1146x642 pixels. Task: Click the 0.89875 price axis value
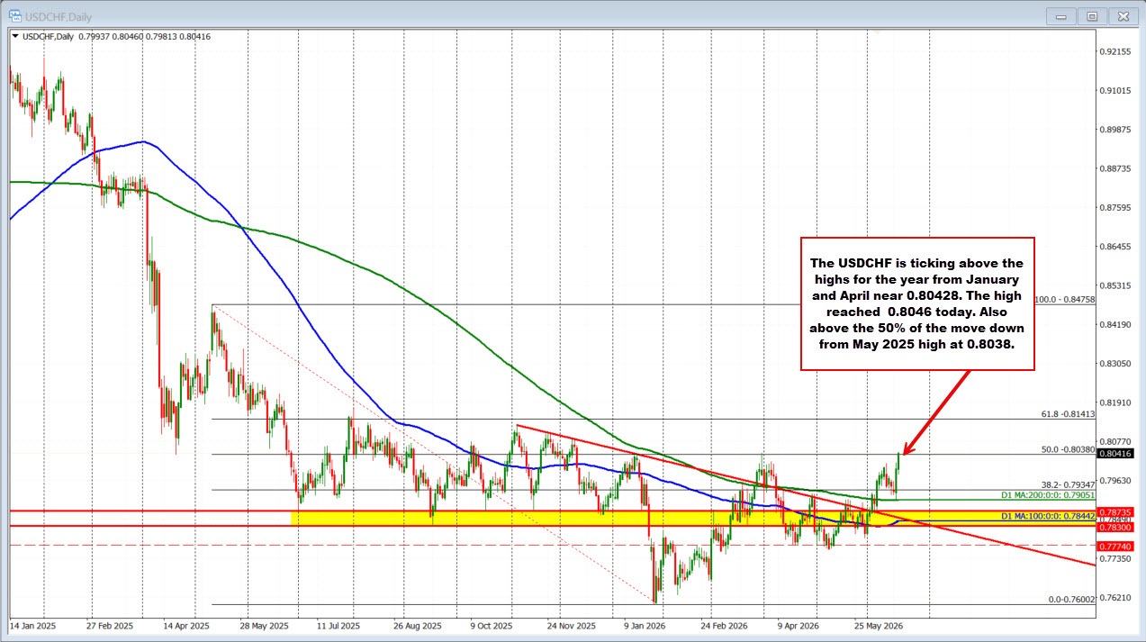tap(1115, 130)
